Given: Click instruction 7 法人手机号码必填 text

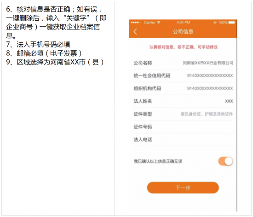Looking at the screenshot, I should point(38,44).
